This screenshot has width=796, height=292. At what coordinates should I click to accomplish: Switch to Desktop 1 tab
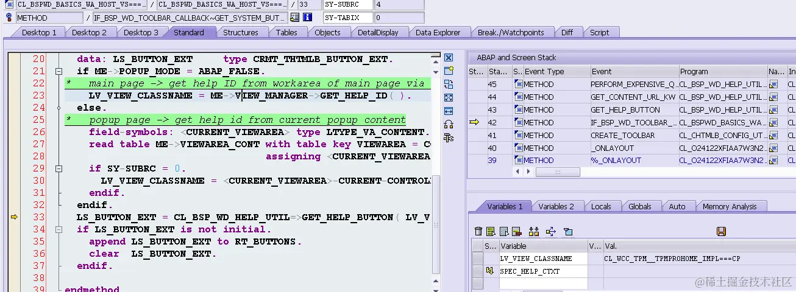click(x=39, y=33)
